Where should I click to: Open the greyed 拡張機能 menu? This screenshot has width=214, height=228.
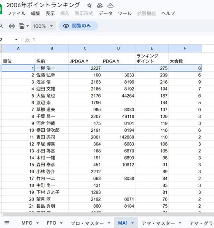146,14
